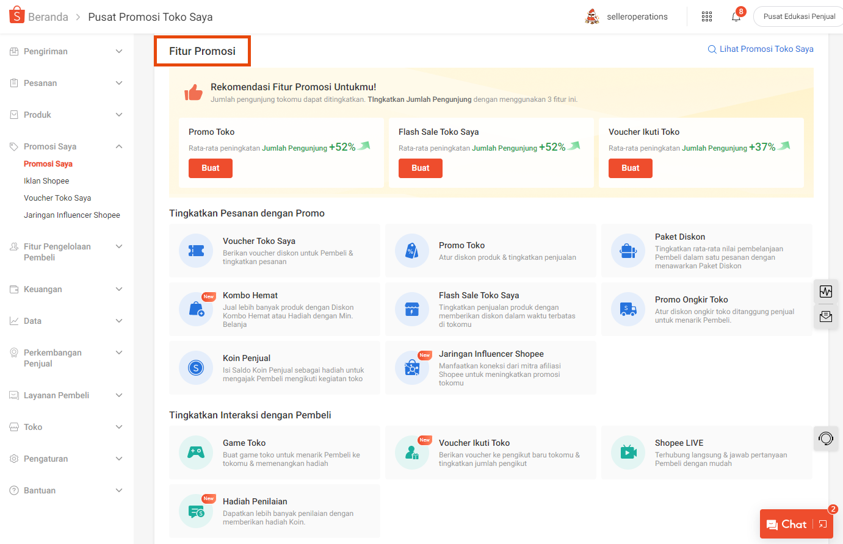The width and height of the screenshot is (843, 544).
Task: Expand the Pesanan menu chevron
Action: [119, 83]
